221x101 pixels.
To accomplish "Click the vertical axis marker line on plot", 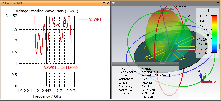I will pyautogui.click(x=47, y=51).
